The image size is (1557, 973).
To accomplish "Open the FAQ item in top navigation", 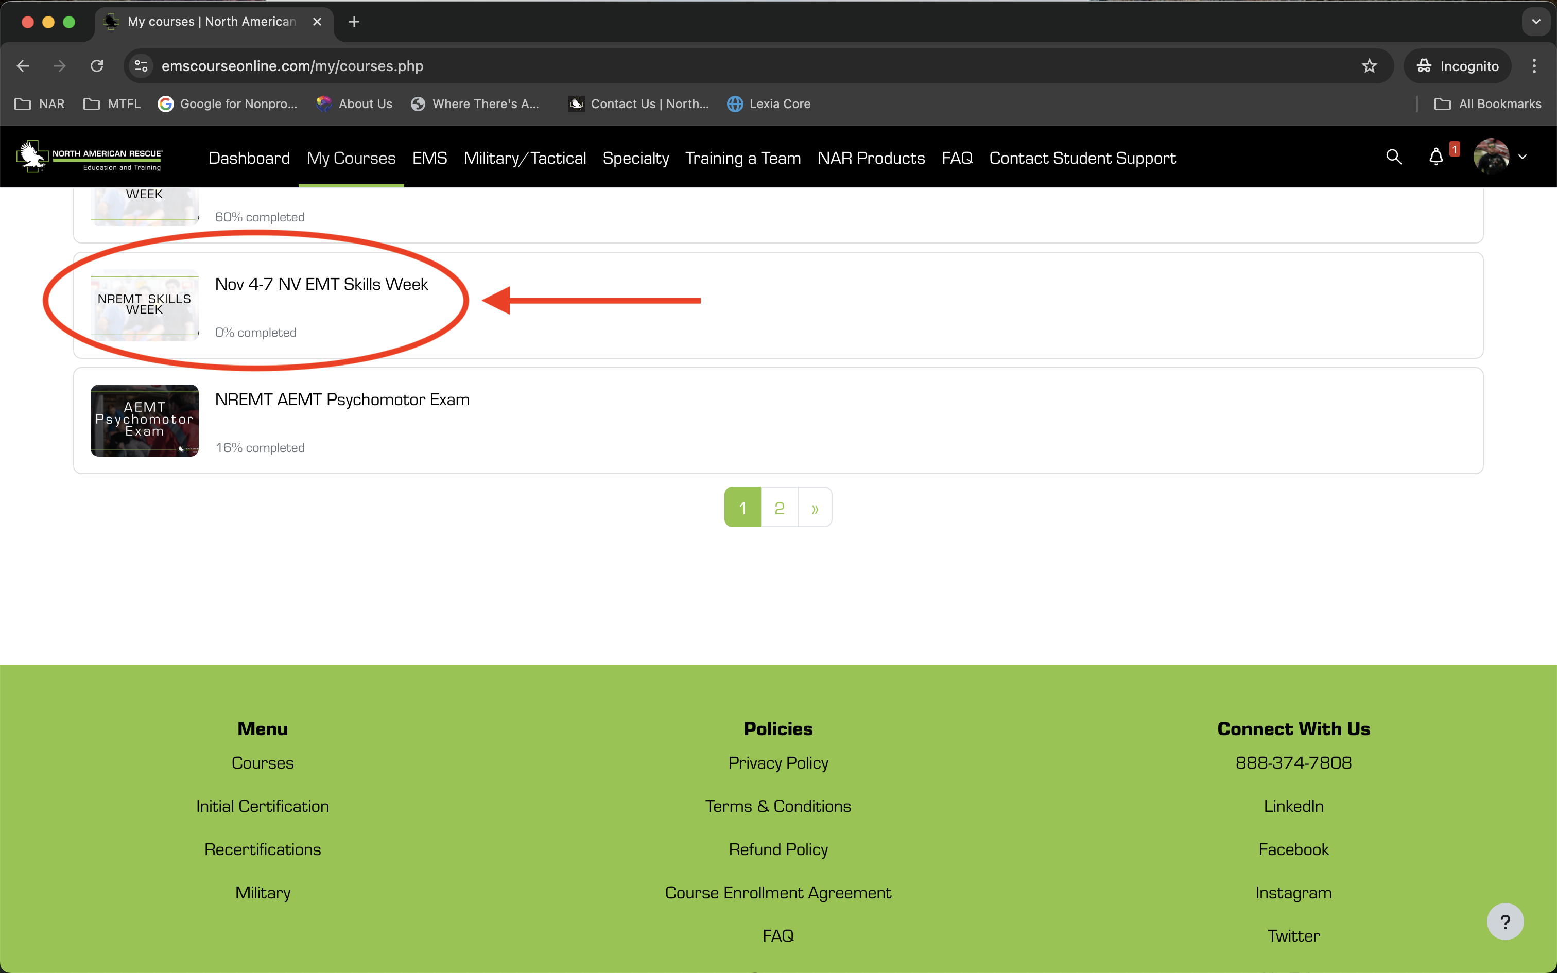I will click(x=957, y=158).
